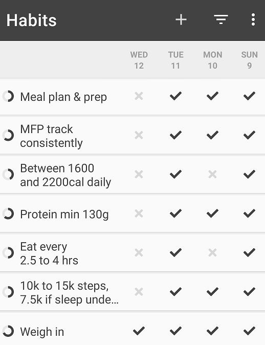265x345 pixels.
Task: Toggle Meal plan & prep for Wednesday 12
Action: coord(139,96)
